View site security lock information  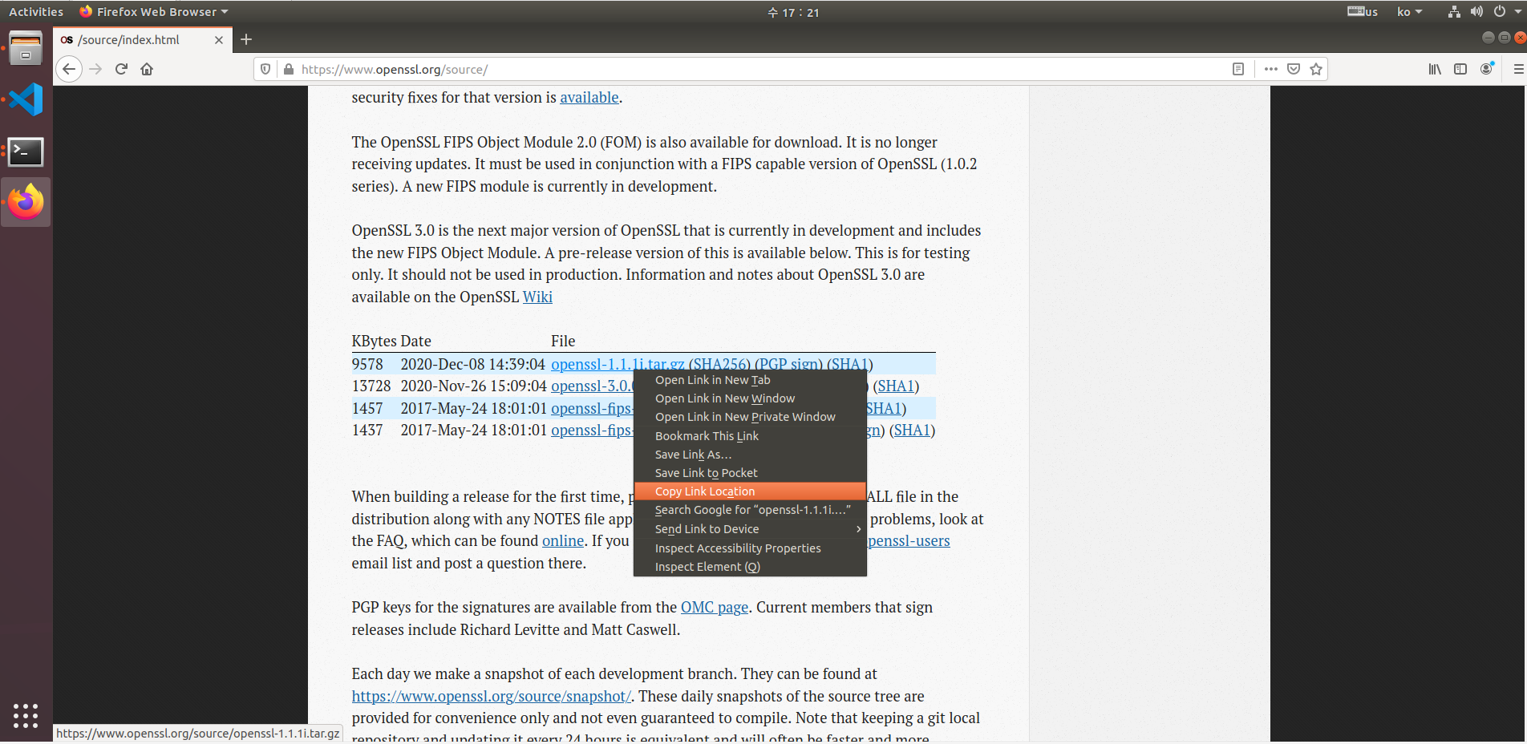[289, 70]
